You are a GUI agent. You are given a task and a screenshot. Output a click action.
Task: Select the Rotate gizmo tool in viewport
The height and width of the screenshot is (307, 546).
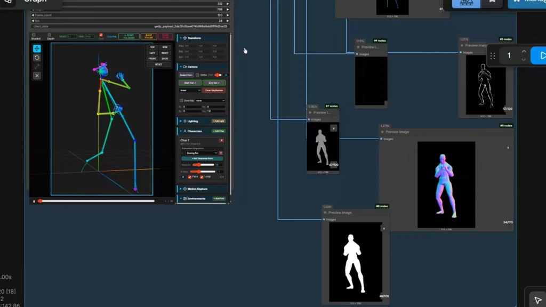point(37,58)
